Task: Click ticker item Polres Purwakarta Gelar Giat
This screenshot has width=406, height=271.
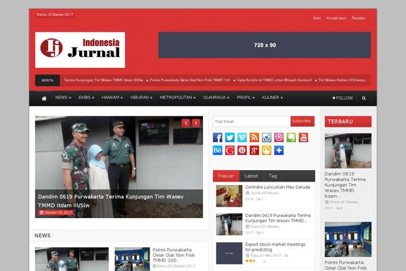Action: 189,80
